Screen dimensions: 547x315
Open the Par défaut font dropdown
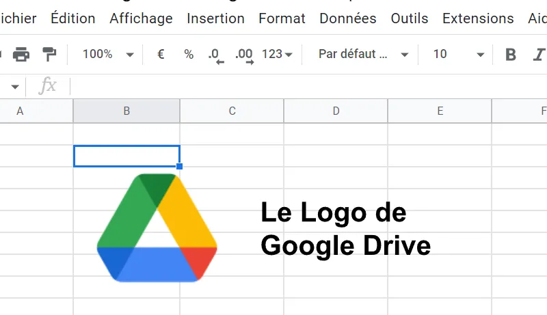coord(363,54)
